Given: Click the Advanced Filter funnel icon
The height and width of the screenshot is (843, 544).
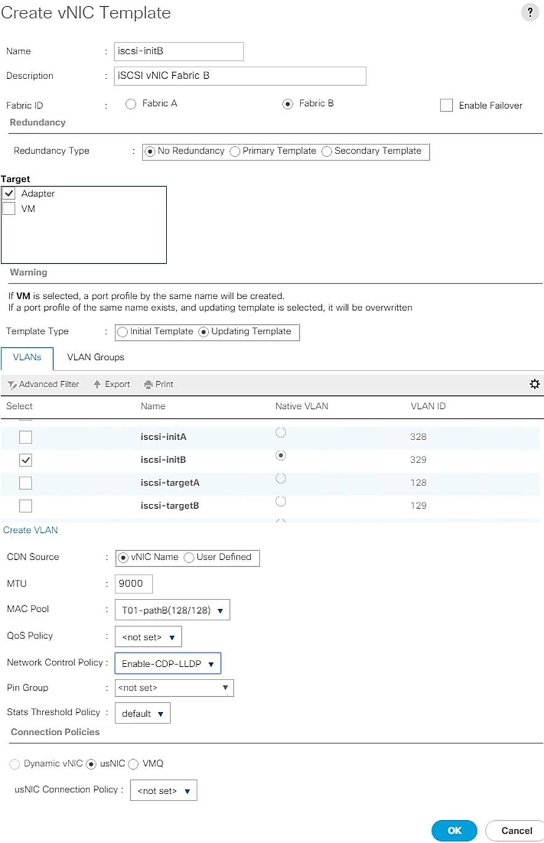Looking at the screenshot, I should (12, 385).
